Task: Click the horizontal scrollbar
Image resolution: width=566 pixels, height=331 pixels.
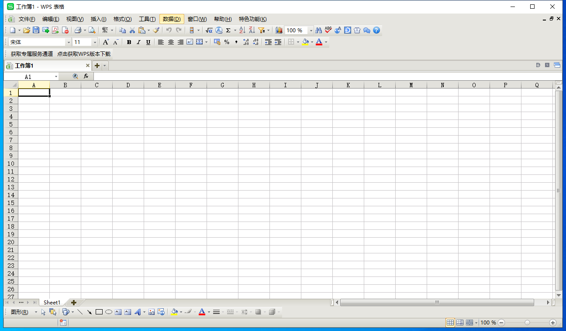Action: (x=437, y=302)
